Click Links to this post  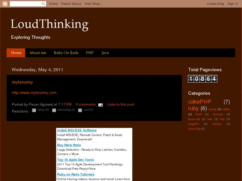pyautogui.click(x=121, y=104)
